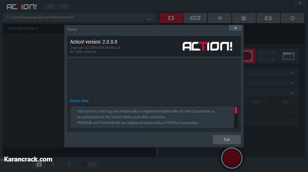Viewport: 308px width, 172px height.
Task: Upload to YouTube with the YouTube button
Action: [88, 165]
